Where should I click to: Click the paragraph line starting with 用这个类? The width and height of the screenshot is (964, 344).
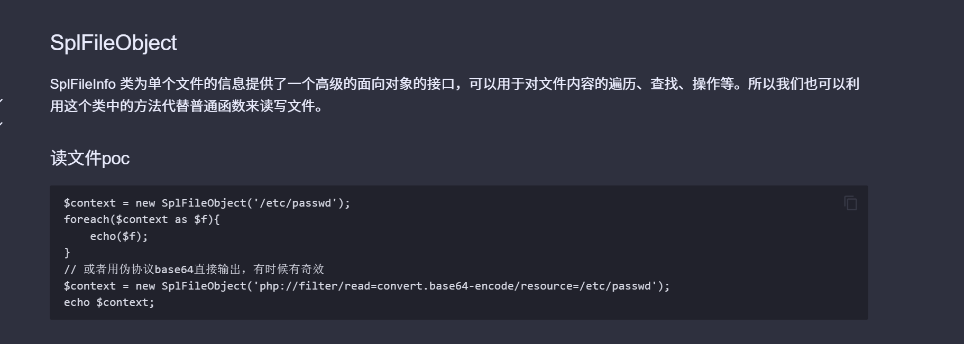186,106
